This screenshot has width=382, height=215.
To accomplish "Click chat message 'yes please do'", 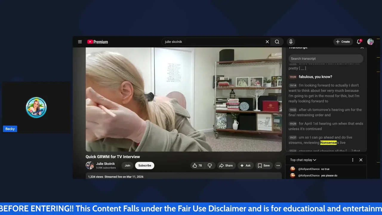I will tap(329, 176).
